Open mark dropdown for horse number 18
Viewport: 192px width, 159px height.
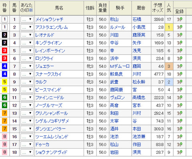coord(27,152)
